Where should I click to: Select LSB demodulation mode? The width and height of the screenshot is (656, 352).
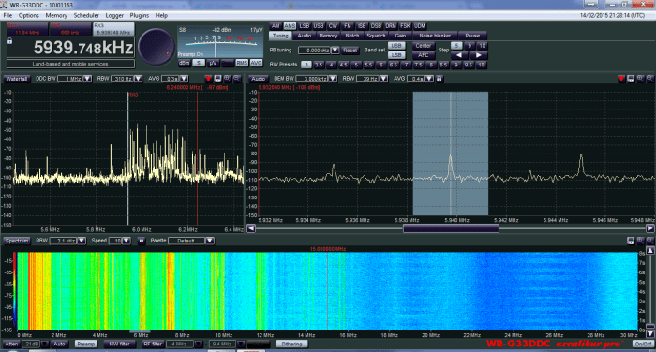pos(305,26)
